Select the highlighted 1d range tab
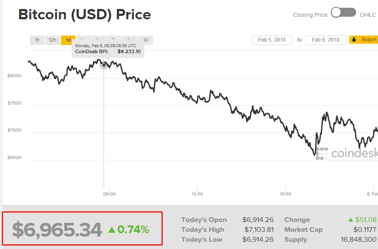Viewport: 378px width, 249px height. click(68, 40)
